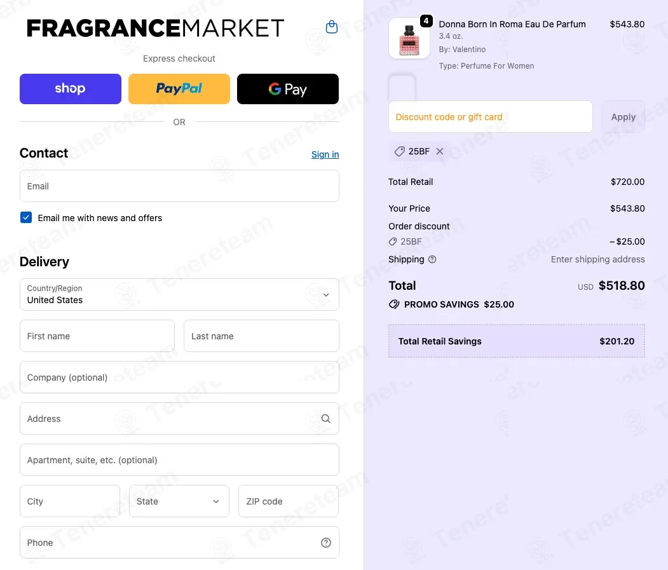Open the Country/Region dropdown
The height and width of the screenshot is (570, 668).
(179, 294)
